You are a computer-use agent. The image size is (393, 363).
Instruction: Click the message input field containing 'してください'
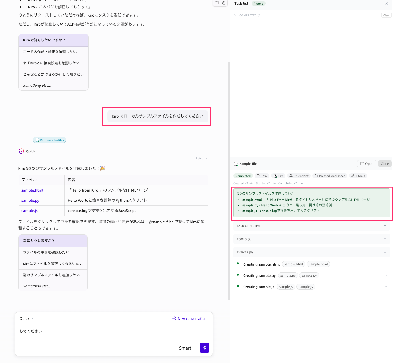click(x=114, y=331)
